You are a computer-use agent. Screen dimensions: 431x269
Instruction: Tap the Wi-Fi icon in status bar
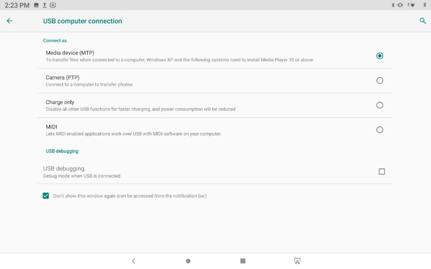coord(412,5)
